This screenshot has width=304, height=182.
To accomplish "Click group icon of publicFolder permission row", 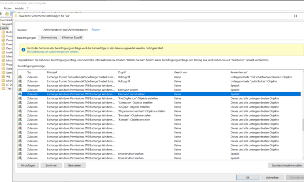I will pyautogui.click(x=20, y=81).
